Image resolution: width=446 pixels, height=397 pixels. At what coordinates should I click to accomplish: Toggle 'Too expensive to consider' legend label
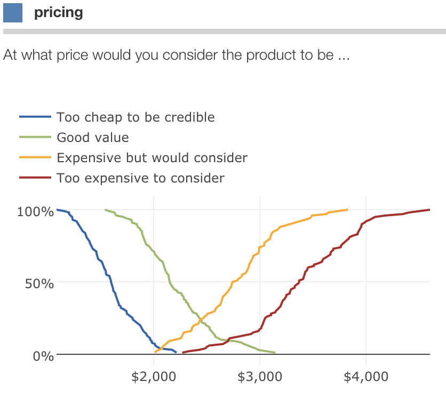pyautogui.click(x=141, y=178)
